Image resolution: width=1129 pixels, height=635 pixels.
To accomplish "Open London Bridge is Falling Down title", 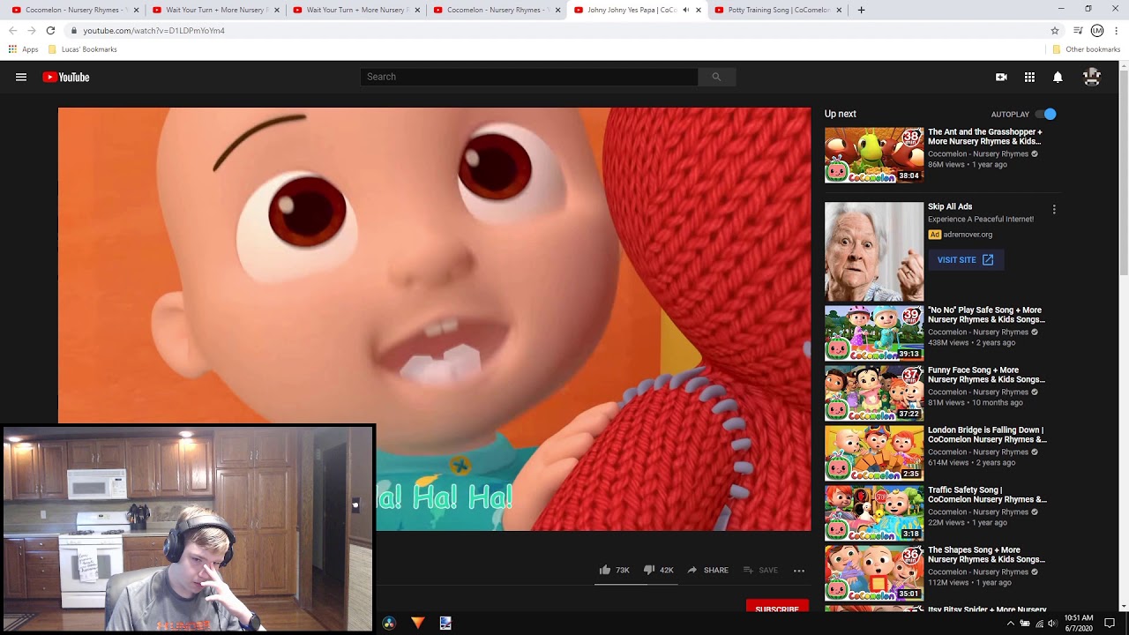I will pyautogui.click(x=987, y=435).
